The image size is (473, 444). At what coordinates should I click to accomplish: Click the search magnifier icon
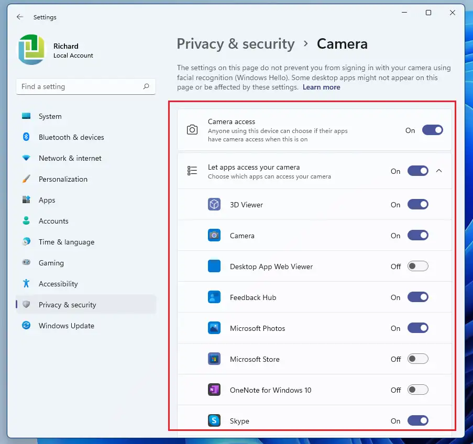(146, 86)
